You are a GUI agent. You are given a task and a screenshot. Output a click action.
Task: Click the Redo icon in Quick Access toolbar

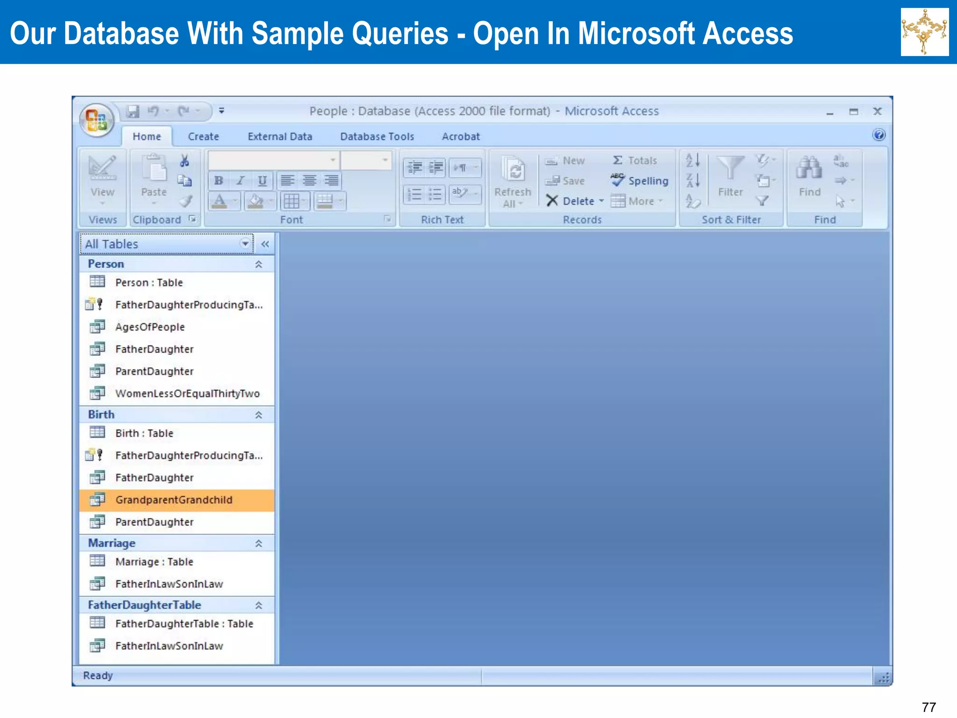coord(184,111)
